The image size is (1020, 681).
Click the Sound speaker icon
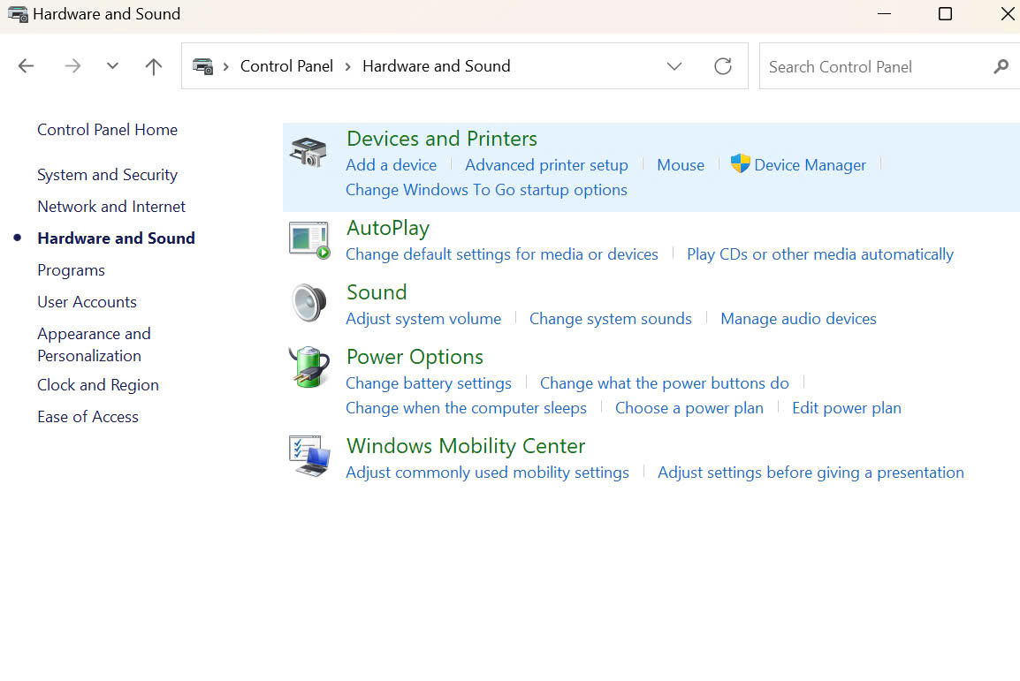pyautogui.click(x=309, y=303)
